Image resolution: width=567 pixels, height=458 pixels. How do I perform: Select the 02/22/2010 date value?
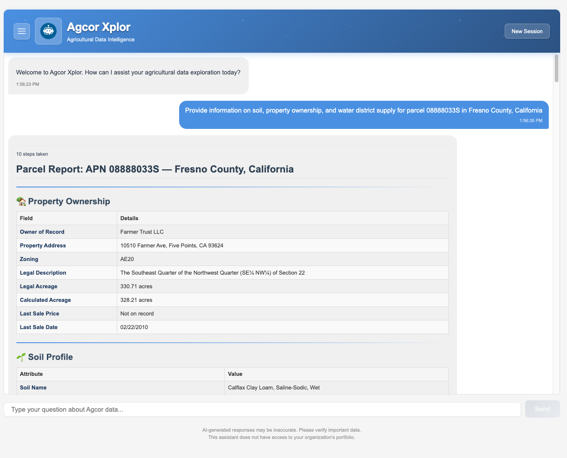coord(134,327)
